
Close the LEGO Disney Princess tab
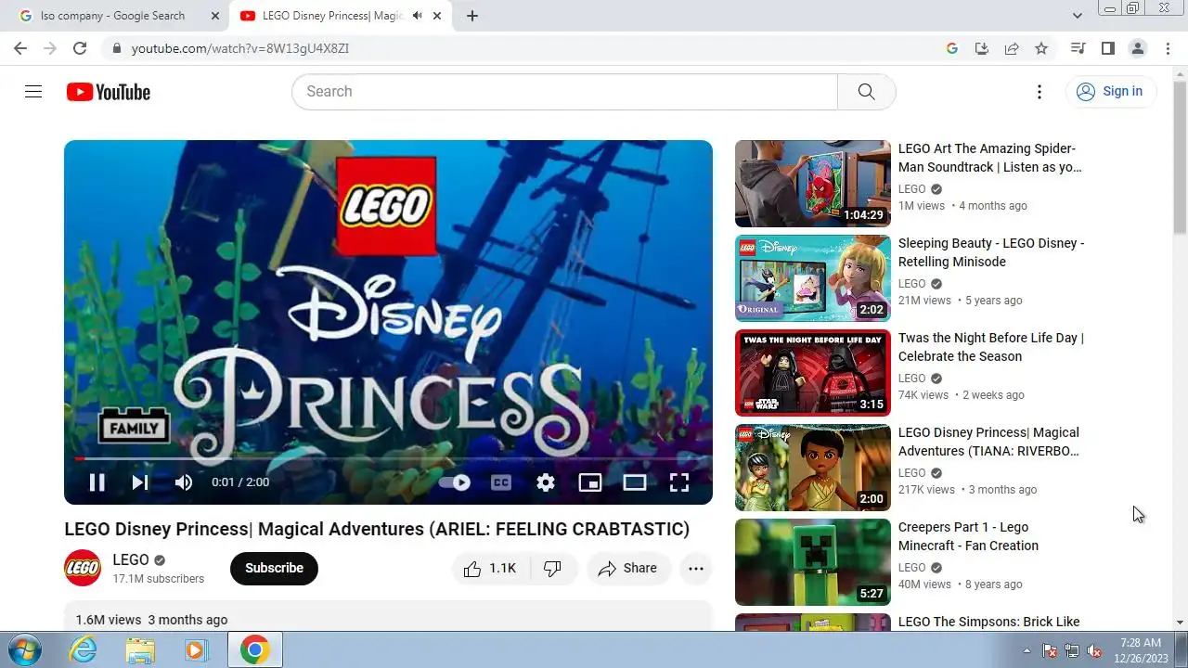click(435, 16)
